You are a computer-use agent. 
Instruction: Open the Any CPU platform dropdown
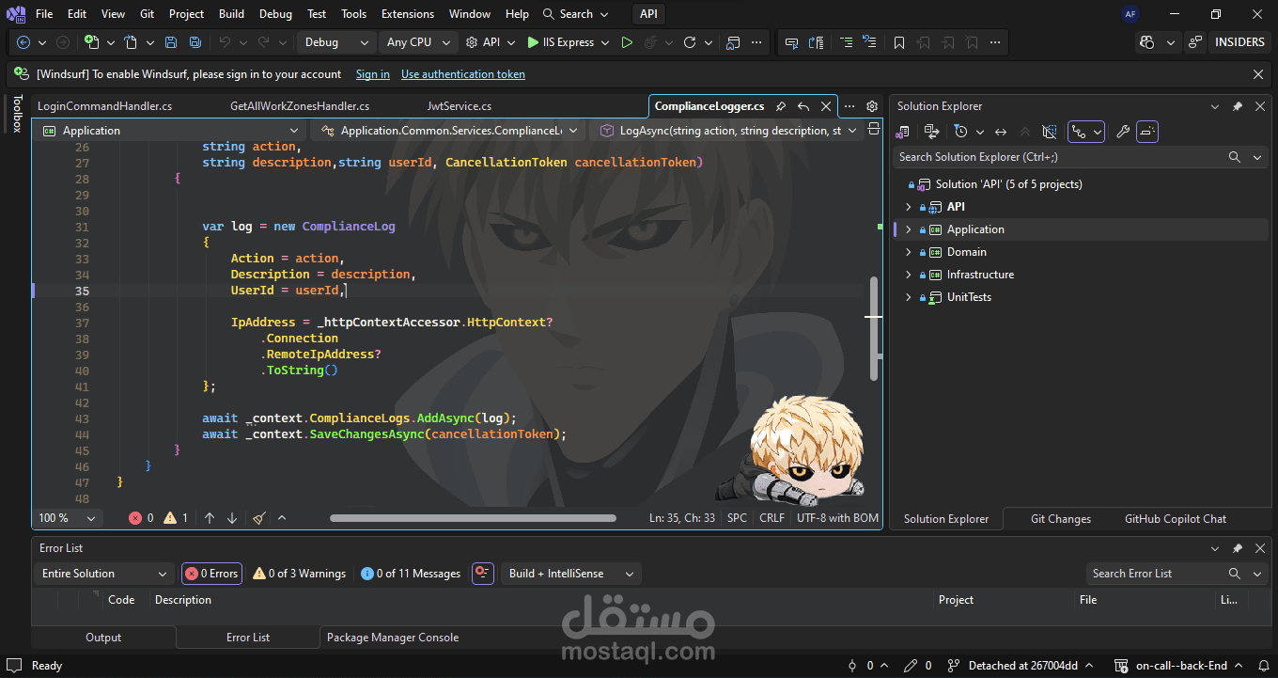(x=417, y=42)
